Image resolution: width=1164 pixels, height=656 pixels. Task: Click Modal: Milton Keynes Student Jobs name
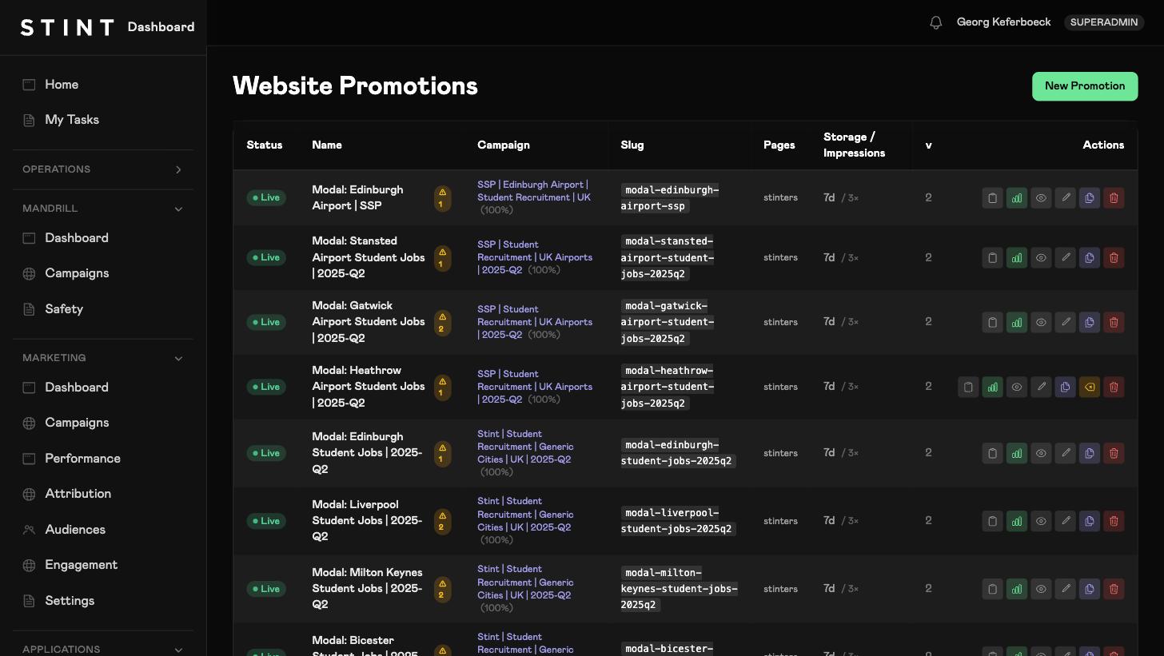pyautogui.click(x=367, y=589)
